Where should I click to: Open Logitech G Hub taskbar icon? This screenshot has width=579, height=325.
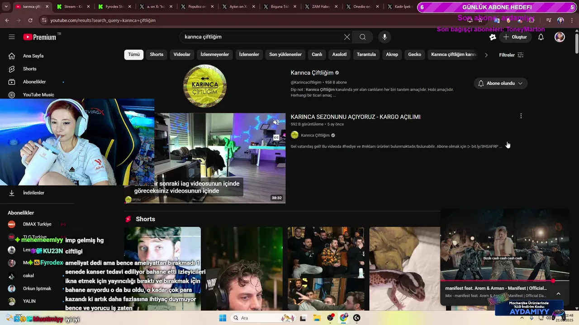pos(357,318)
